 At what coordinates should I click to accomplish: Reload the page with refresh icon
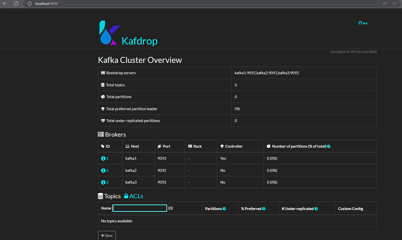point(16,4)
